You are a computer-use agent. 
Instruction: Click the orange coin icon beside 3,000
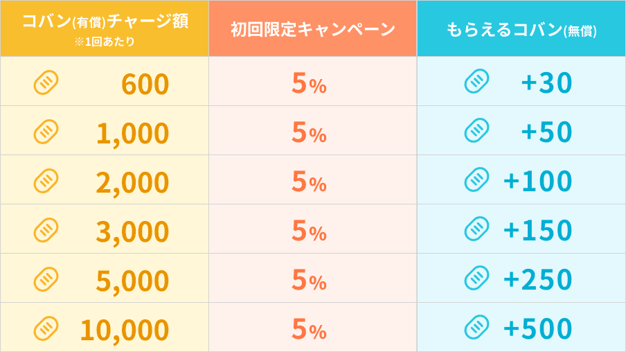click(x=46, y=230)
